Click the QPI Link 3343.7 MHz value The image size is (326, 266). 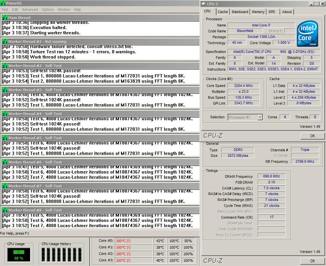(x=244, y=103)
